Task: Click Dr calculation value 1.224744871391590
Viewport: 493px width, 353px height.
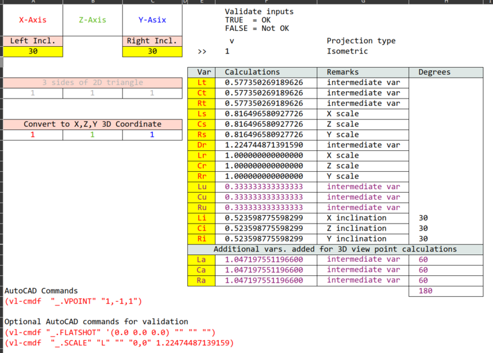Action: pyautogui.click(x=266, y=145)
